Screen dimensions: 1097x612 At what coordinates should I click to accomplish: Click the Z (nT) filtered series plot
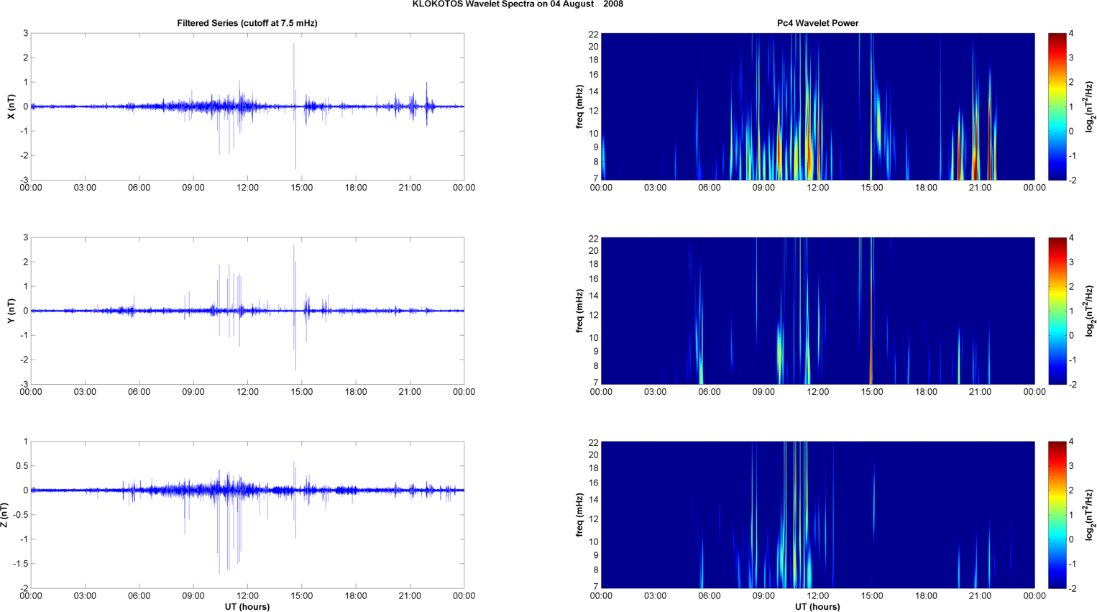click(247, 515)
